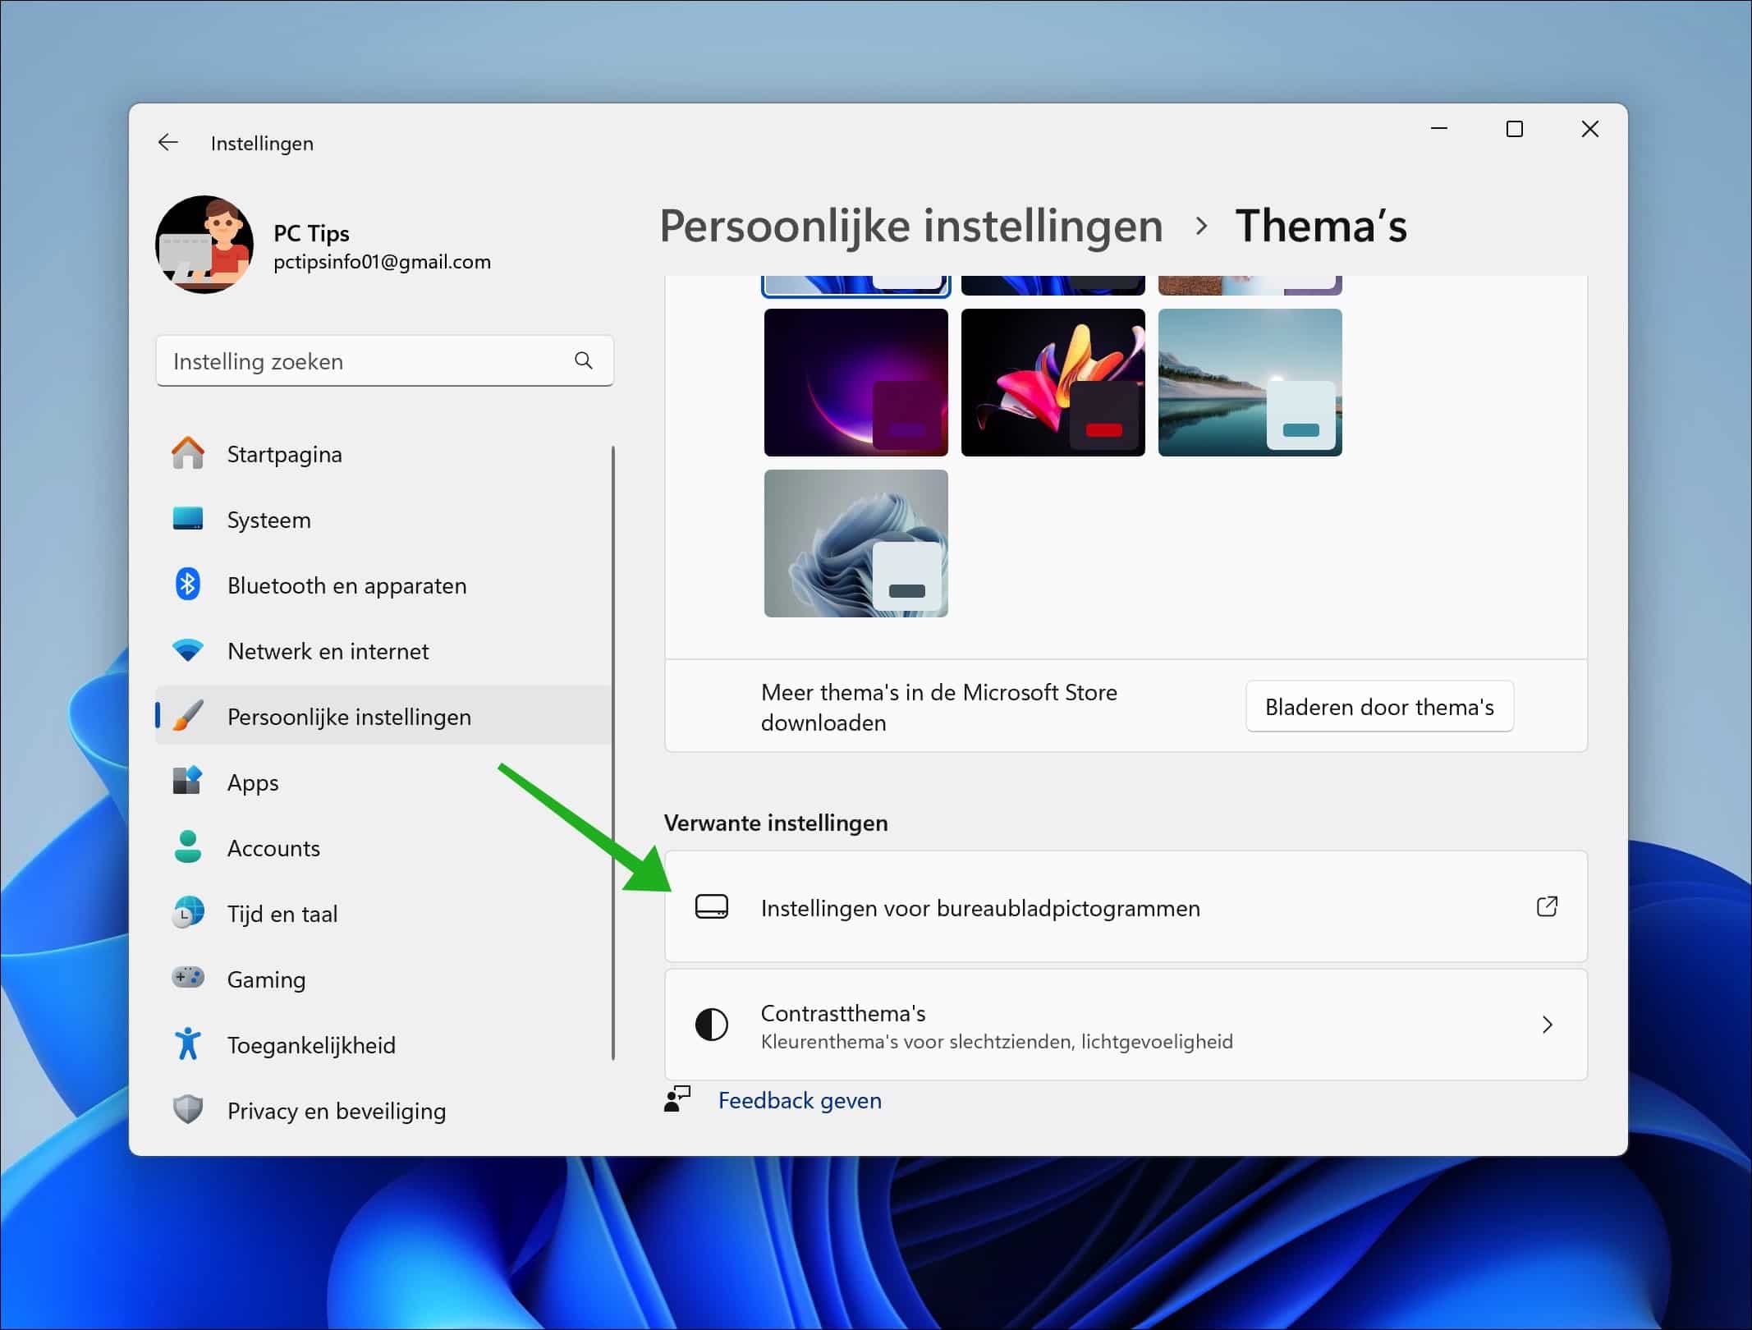
Task: Click the external link icon on the bureaubladpictogrammen row
Action: click(1547, 906)
